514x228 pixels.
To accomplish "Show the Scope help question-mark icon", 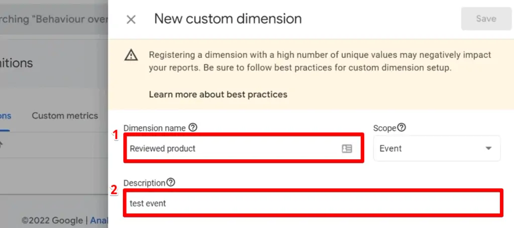I will tap(401, 128).
